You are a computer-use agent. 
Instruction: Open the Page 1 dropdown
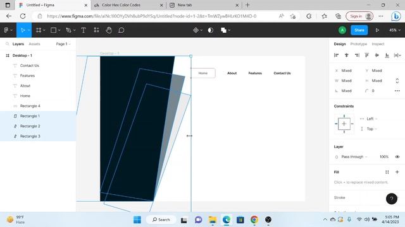coord(63,44)
